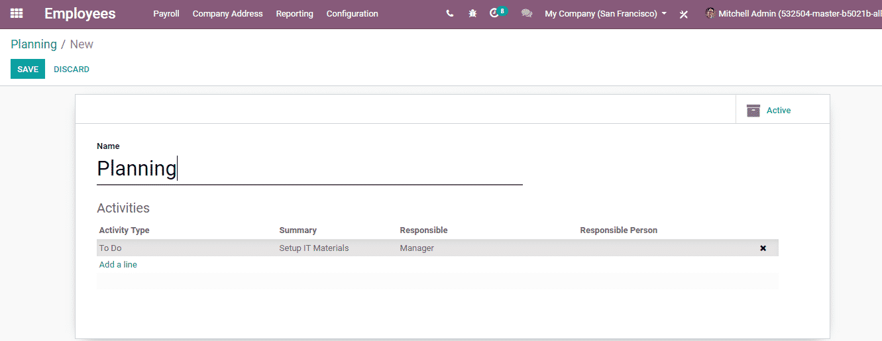
Task: Click the wrench tools icon
Action: (684, 14)
